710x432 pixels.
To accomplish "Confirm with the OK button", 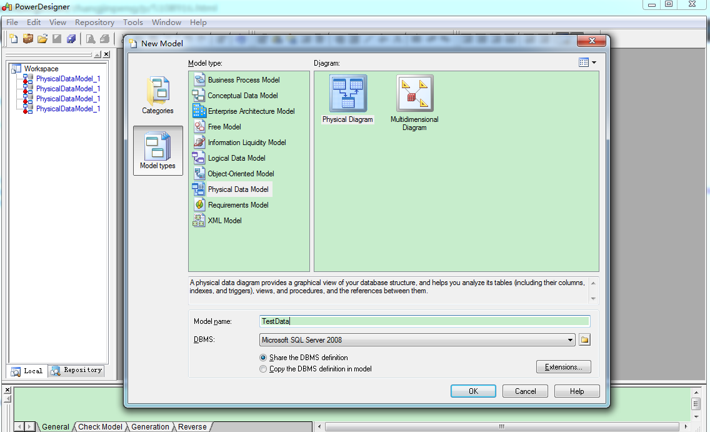I will [x=473, y=391].
